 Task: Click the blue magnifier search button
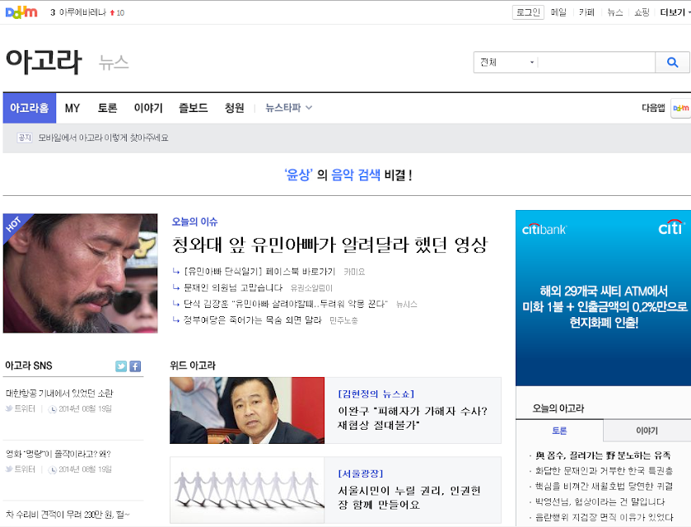pyautogui.click(x=672, y=62)
